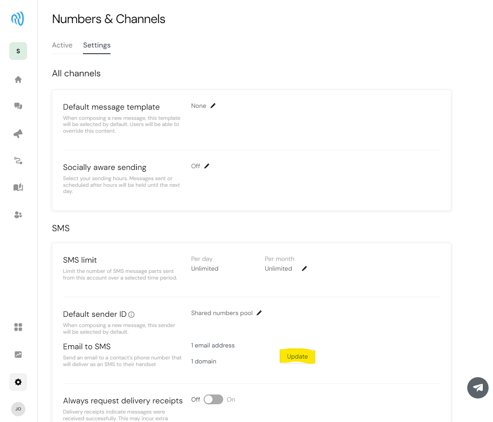This screenshot has width=493, height=422.
Task: Switch to the Active tab
Action: pos(62,45)
